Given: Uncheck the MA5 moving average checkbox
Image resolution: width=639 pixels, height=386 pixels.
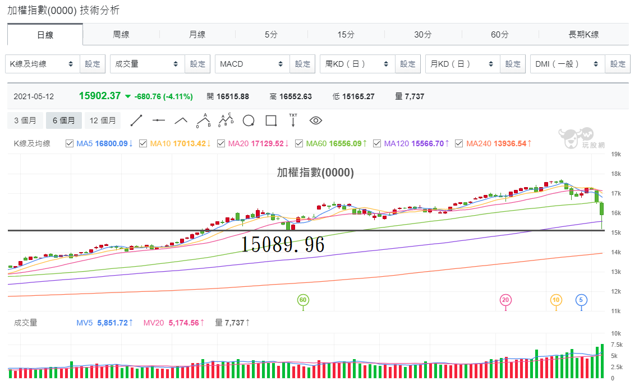Looking at the screenshot, I should point(70,143).
